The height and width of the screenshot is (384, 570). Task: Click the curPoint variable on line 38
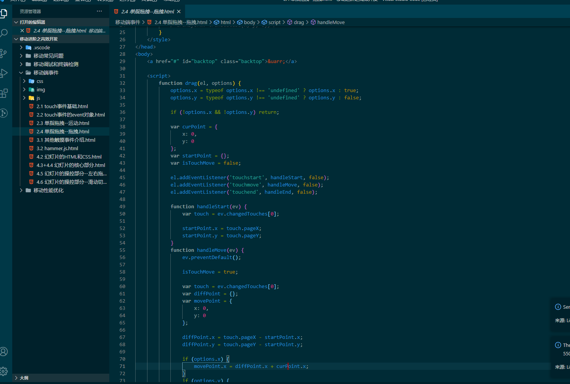tap(194, 127)
